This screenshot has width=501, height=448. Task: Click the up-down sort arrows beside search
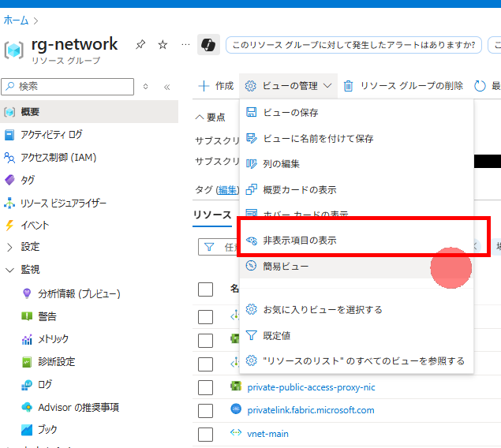click(146, 87)
